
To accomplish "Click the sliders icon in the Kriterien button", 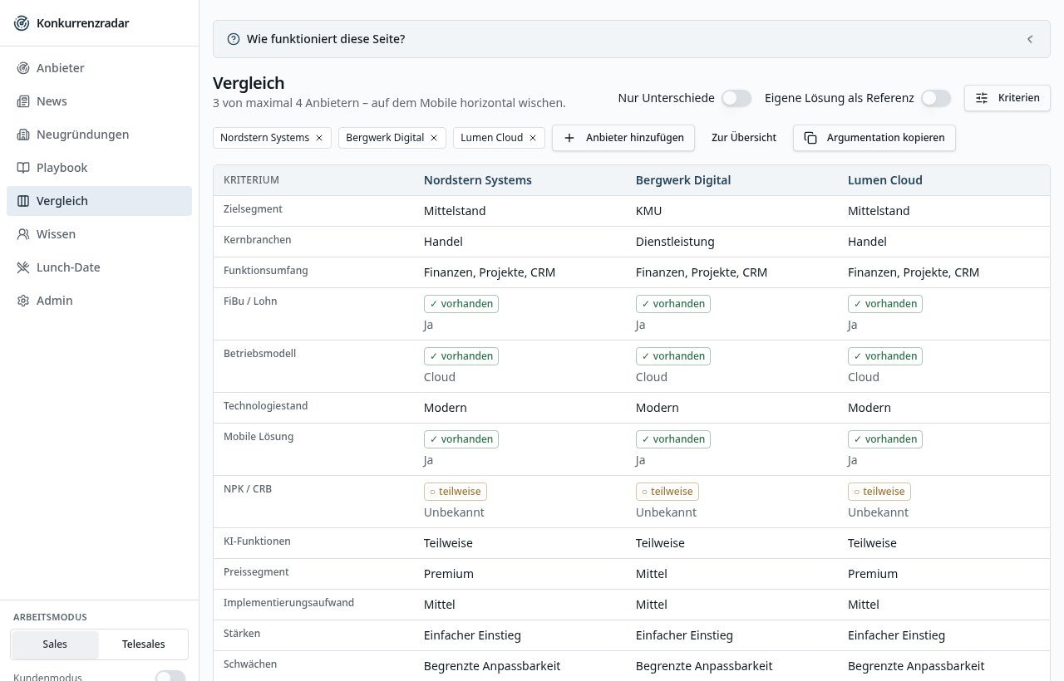I will [982, 98].
